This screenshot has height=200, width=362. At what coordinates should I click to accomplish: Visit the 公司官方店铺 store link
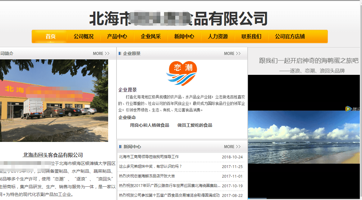pos(290,36)
